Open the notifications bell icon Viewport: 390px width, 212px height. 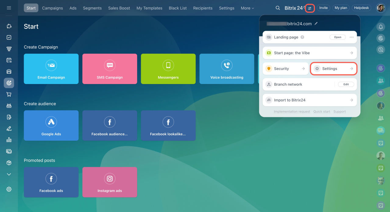(381, 27)
